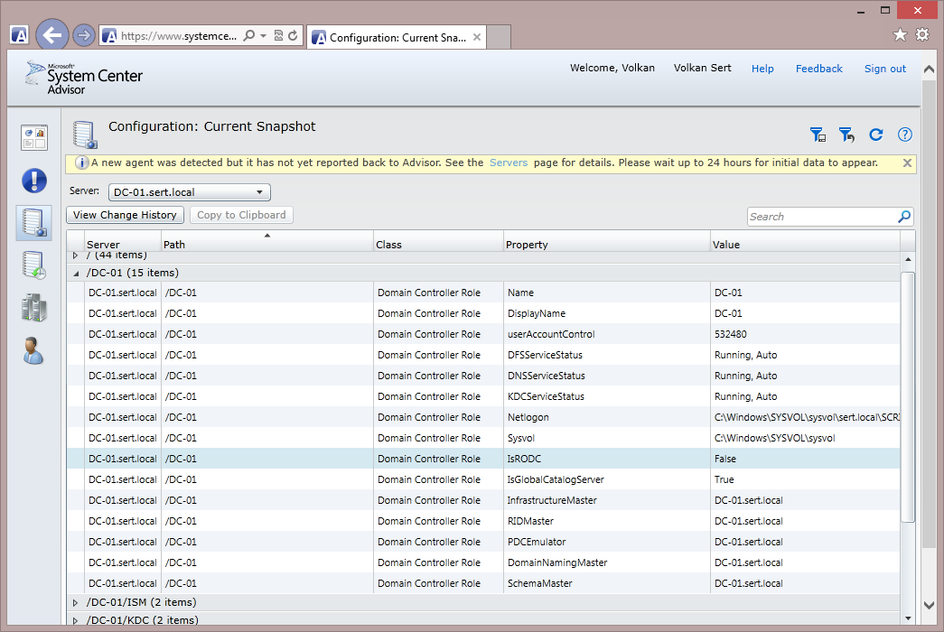Image resolution: width=944 pixels, height=632 pixels.
Task: Open browser favorites star icon
Action: click(x=900, y=35)
